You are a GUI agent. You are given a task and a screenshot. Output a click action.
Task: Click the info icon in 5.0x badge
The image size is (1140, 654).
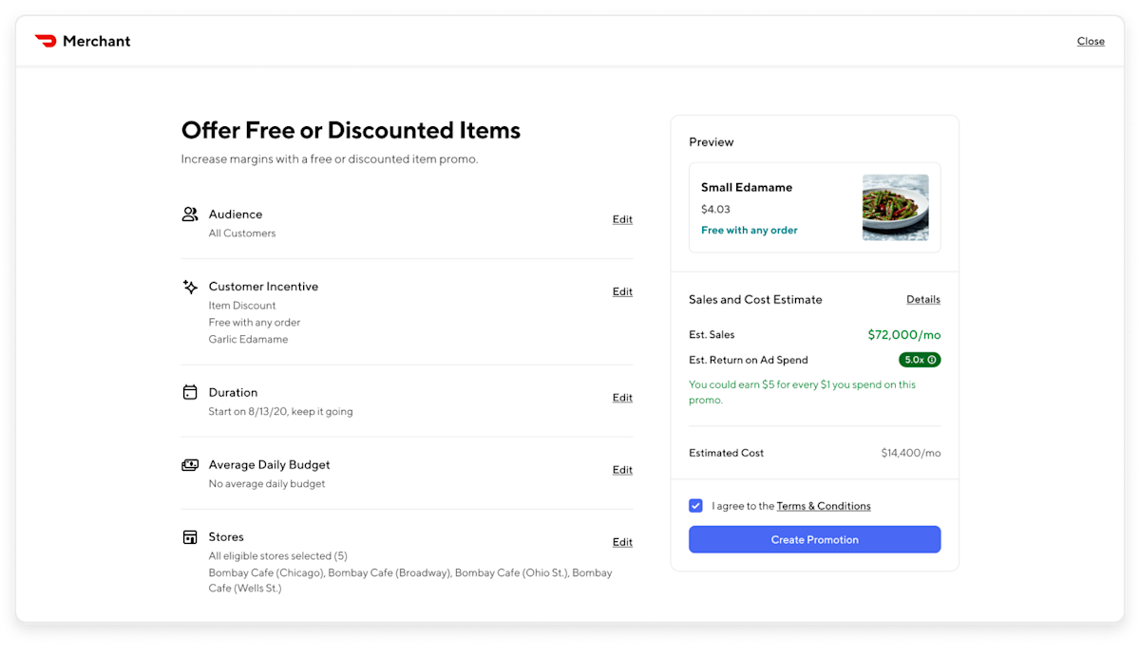pyautogui.click(x=932, y=360)
